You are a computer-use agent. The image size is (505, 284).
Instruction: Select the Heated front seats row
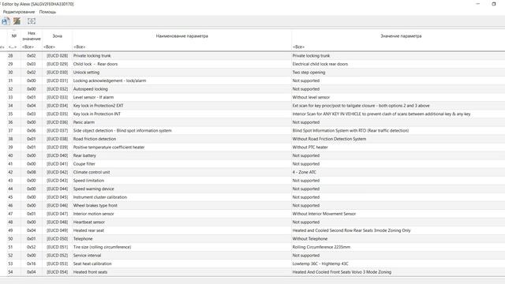point(252,272)
